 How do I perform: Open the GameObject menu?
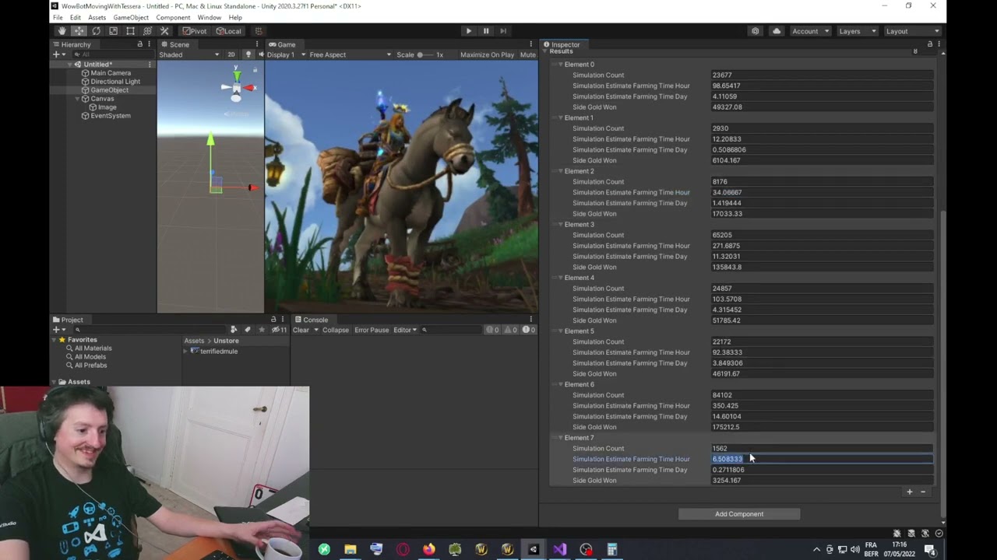[131, 17]
